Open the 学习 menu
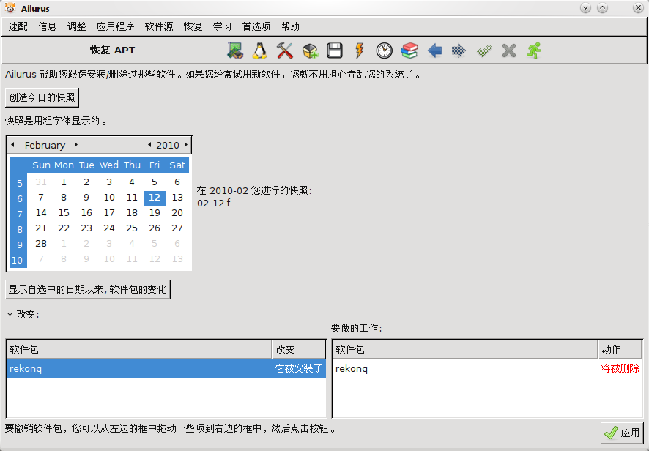Viewport: 649px width, 451px height. pos(222,26)
